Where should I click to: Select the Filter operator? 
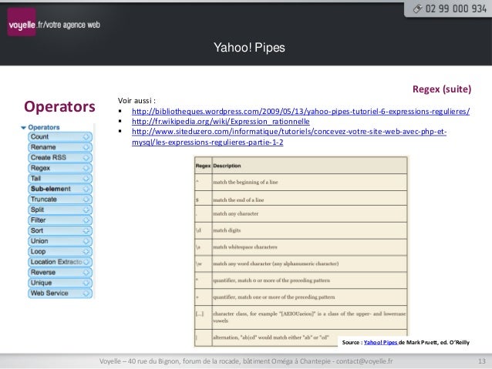coord(60,220)
